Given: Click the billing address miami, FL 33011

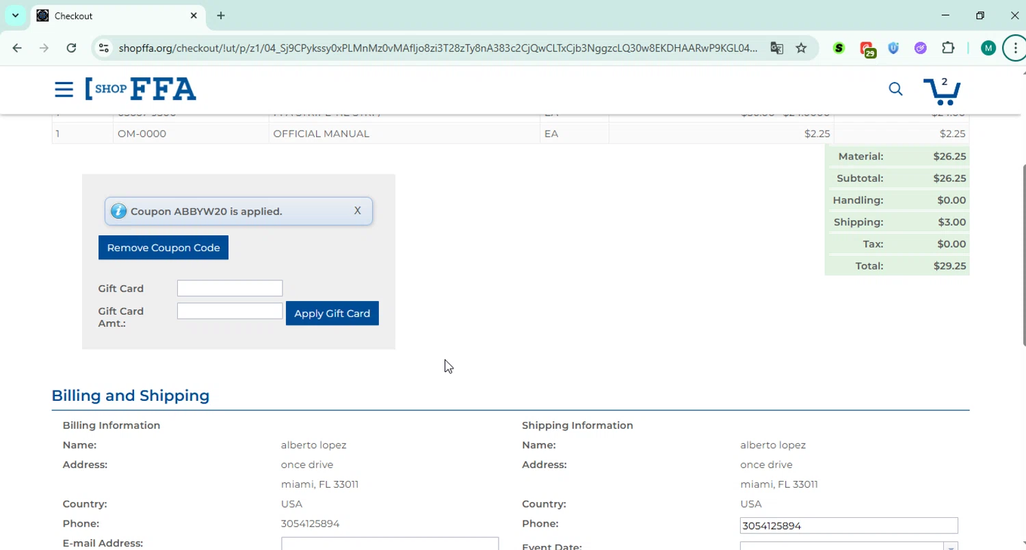Looking at the screenshot, I should pyautogui.click(x=320, y=484).
